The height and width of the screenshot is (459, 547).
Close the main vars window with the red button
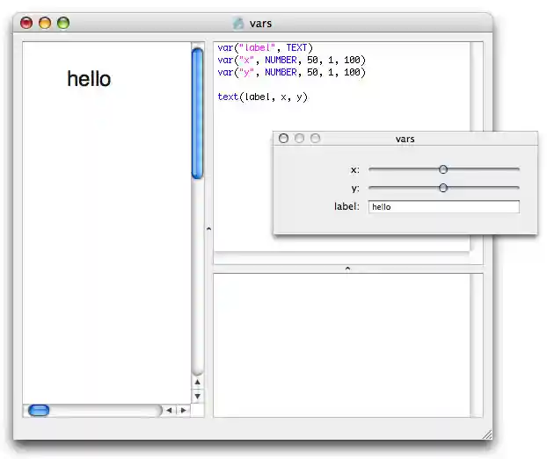pyautogui.click(x=26, y=24)
